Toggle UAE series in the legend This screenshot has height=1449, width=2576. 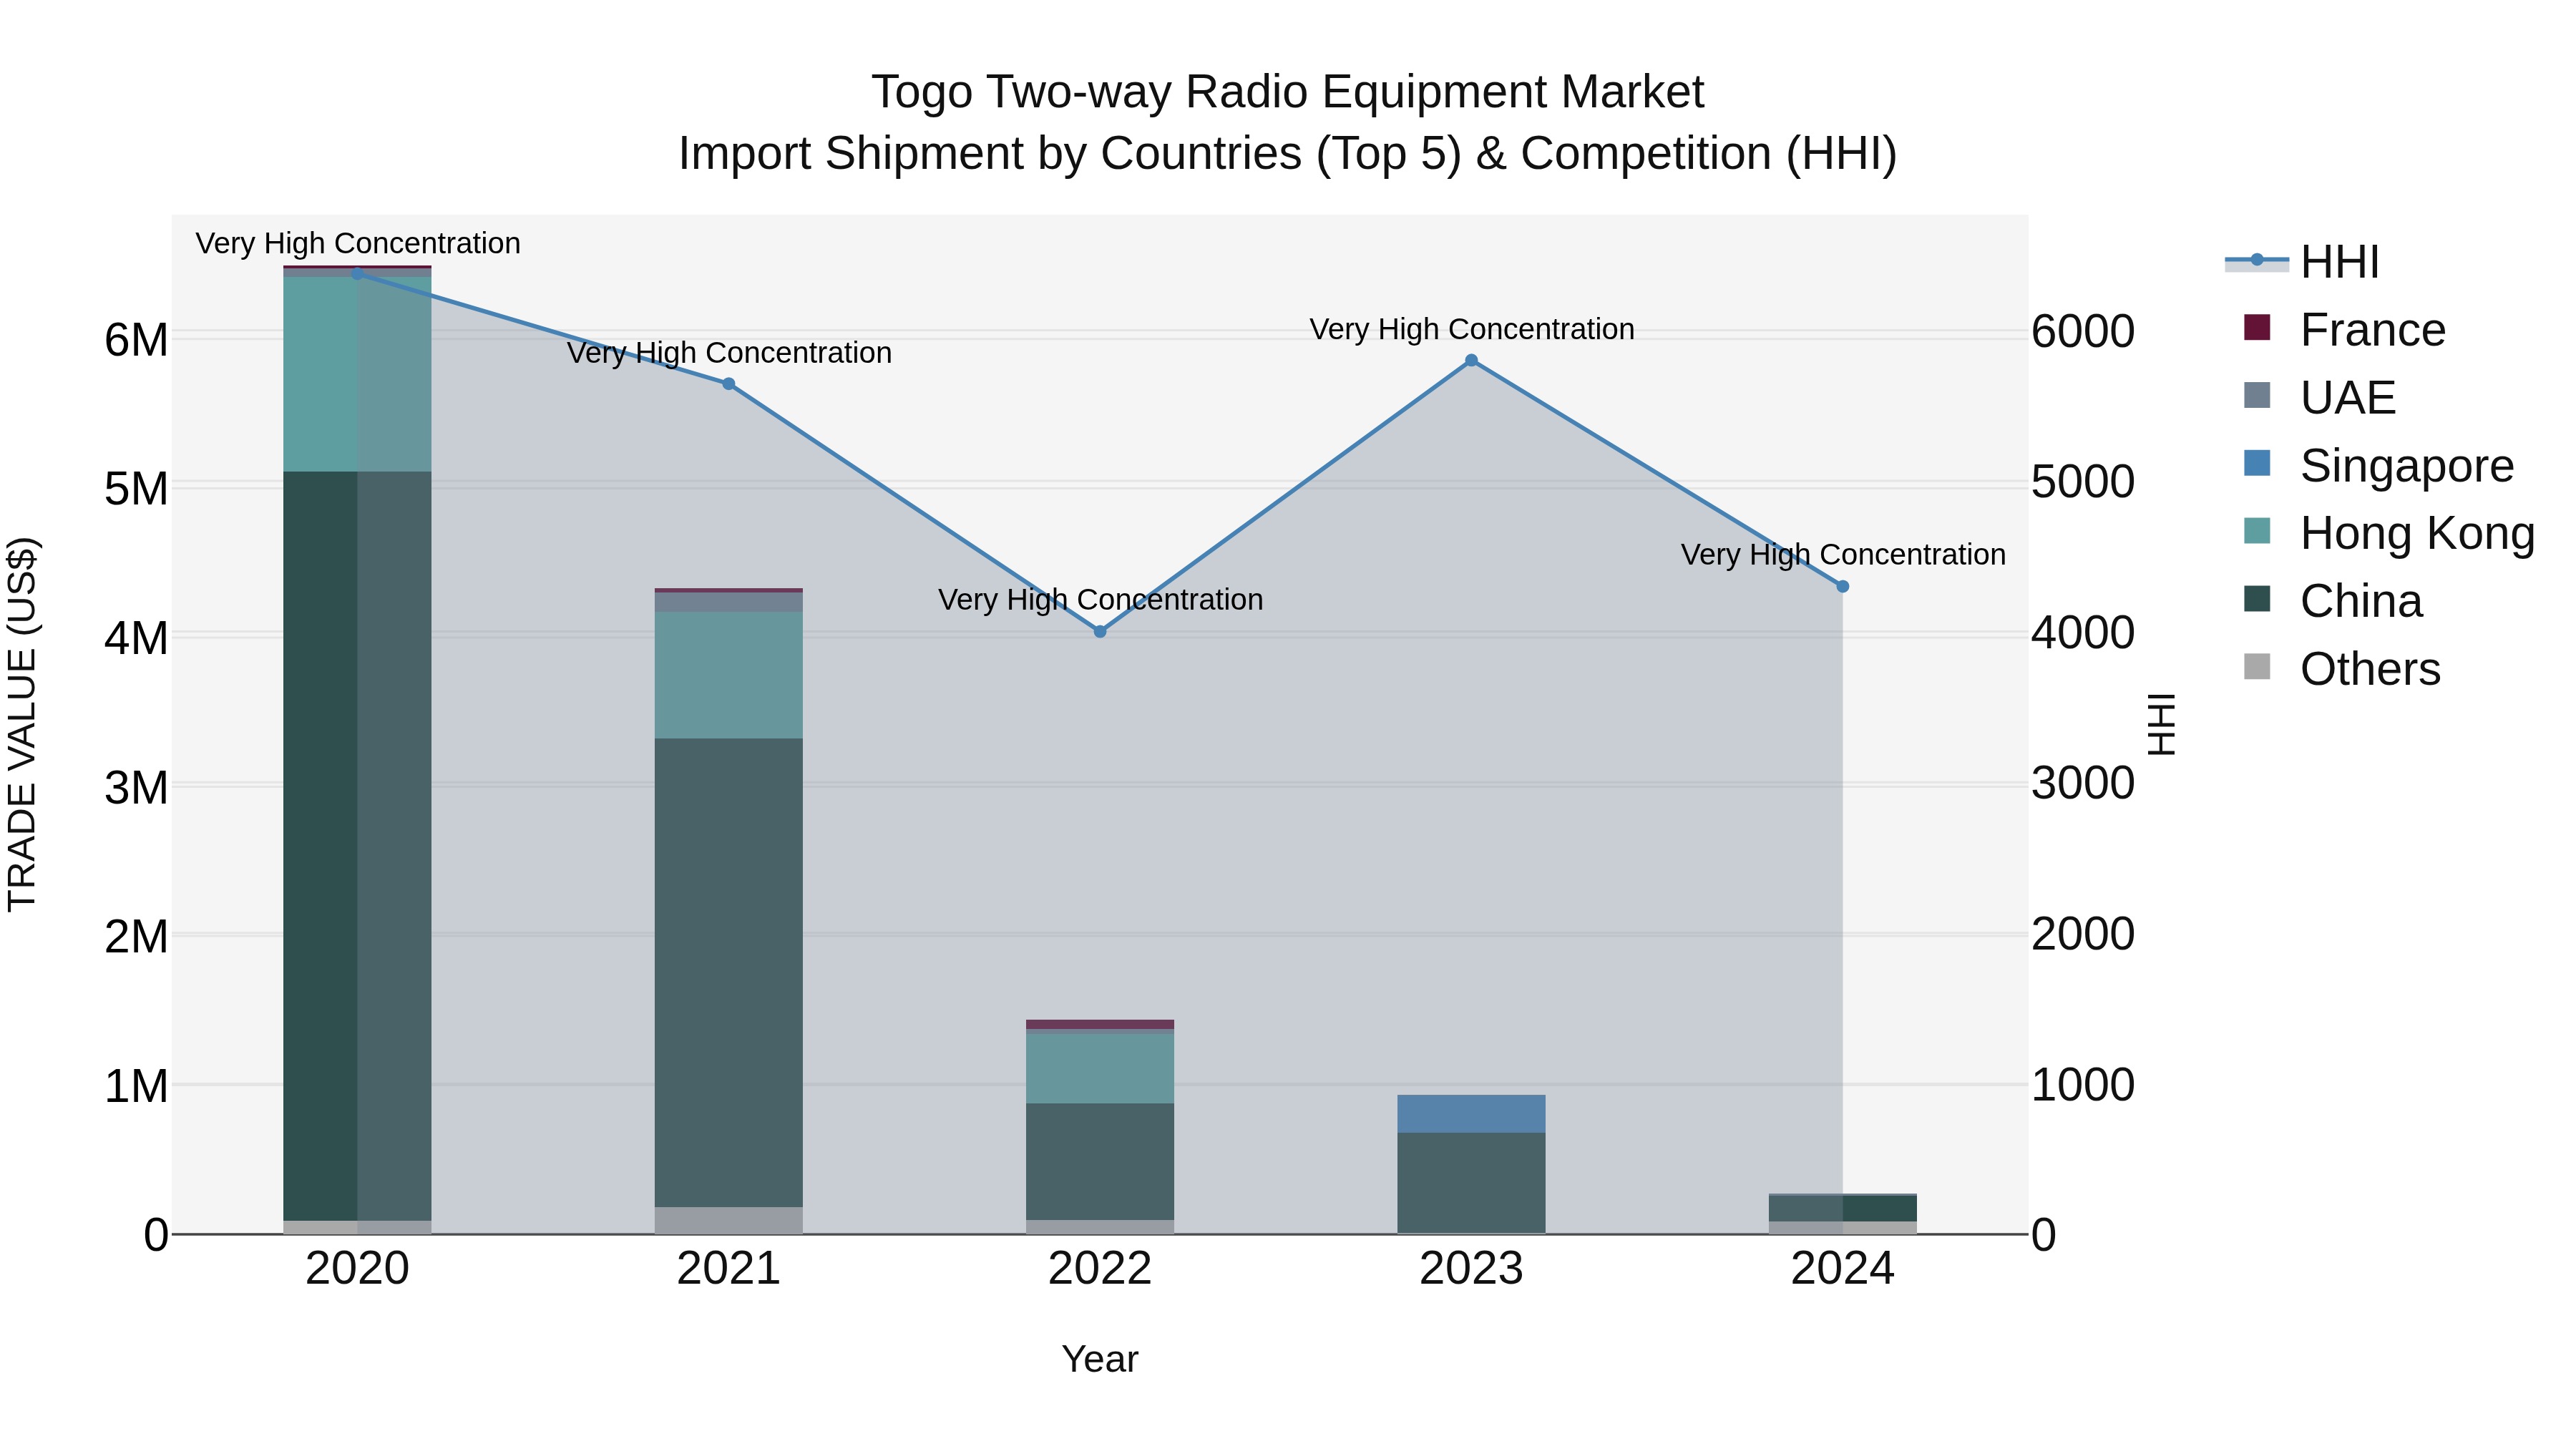(x=2319, y=398)
